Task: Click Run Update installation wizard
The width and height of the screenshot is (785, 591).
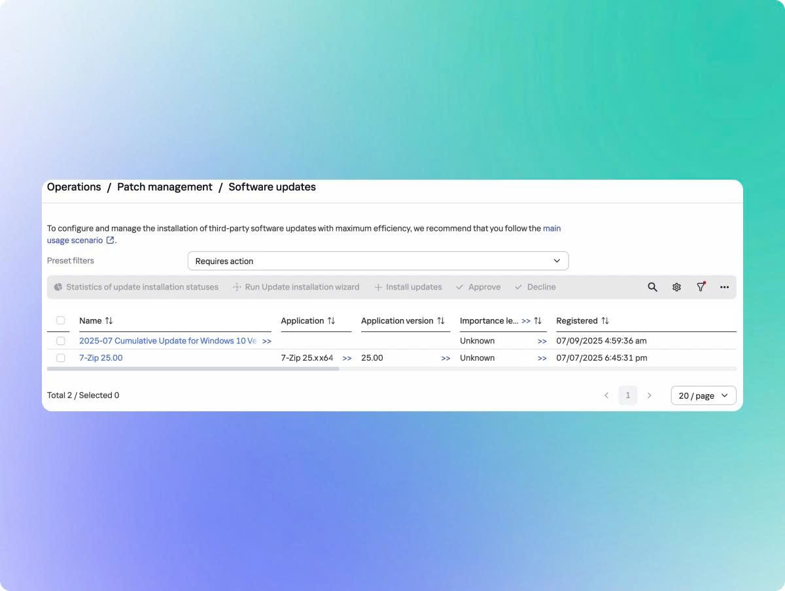Action: [296, 287]
